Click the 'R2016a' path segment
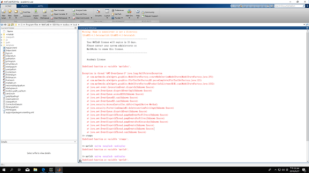 (56, 25)
